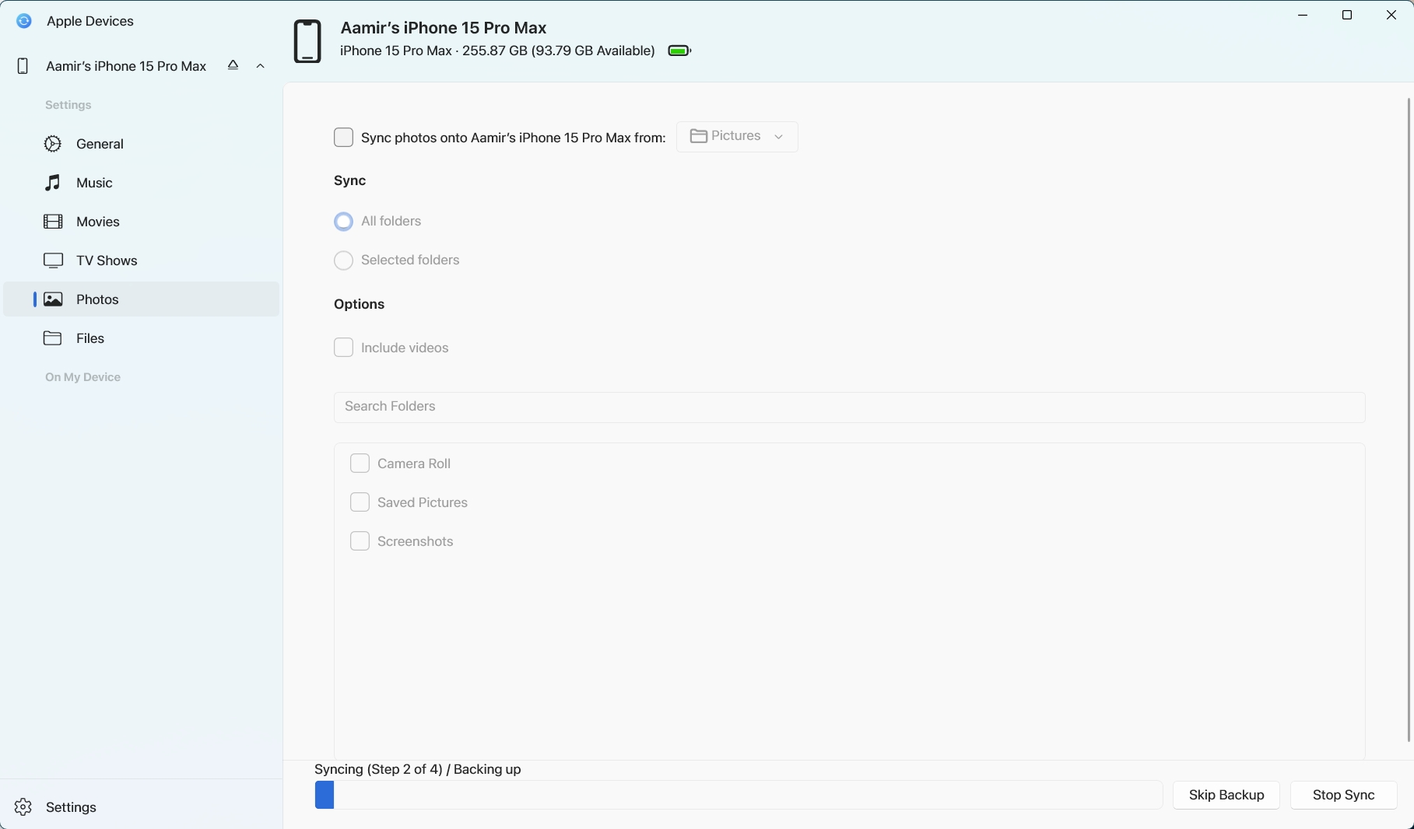Click the Search Folders input field
The height and width of the screenshot is (829, 1414).
click(x=850, y=408)
